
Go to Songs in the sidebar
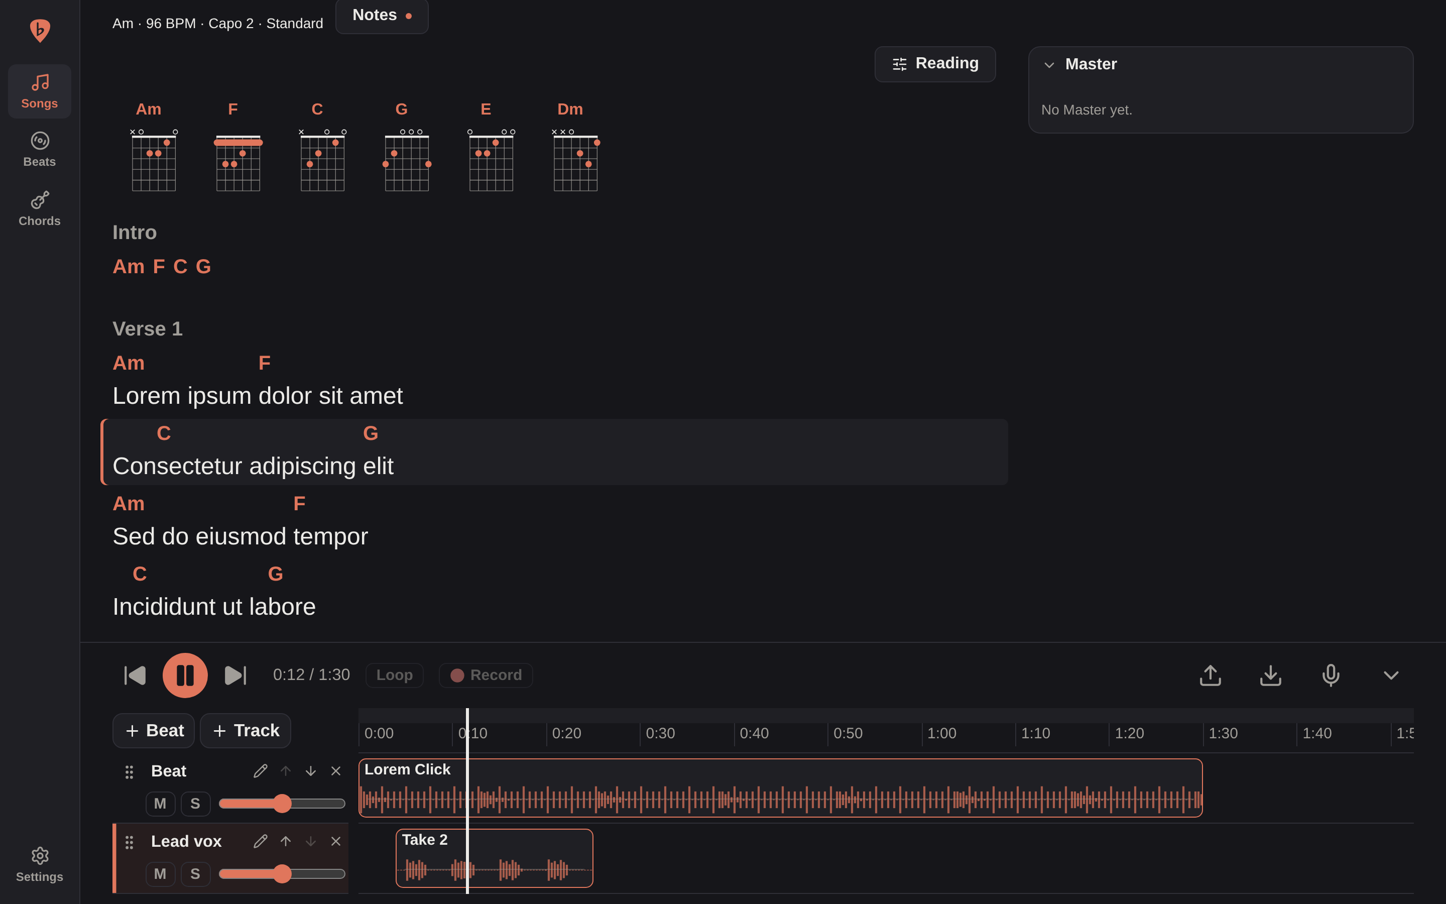tap(40, 91)
